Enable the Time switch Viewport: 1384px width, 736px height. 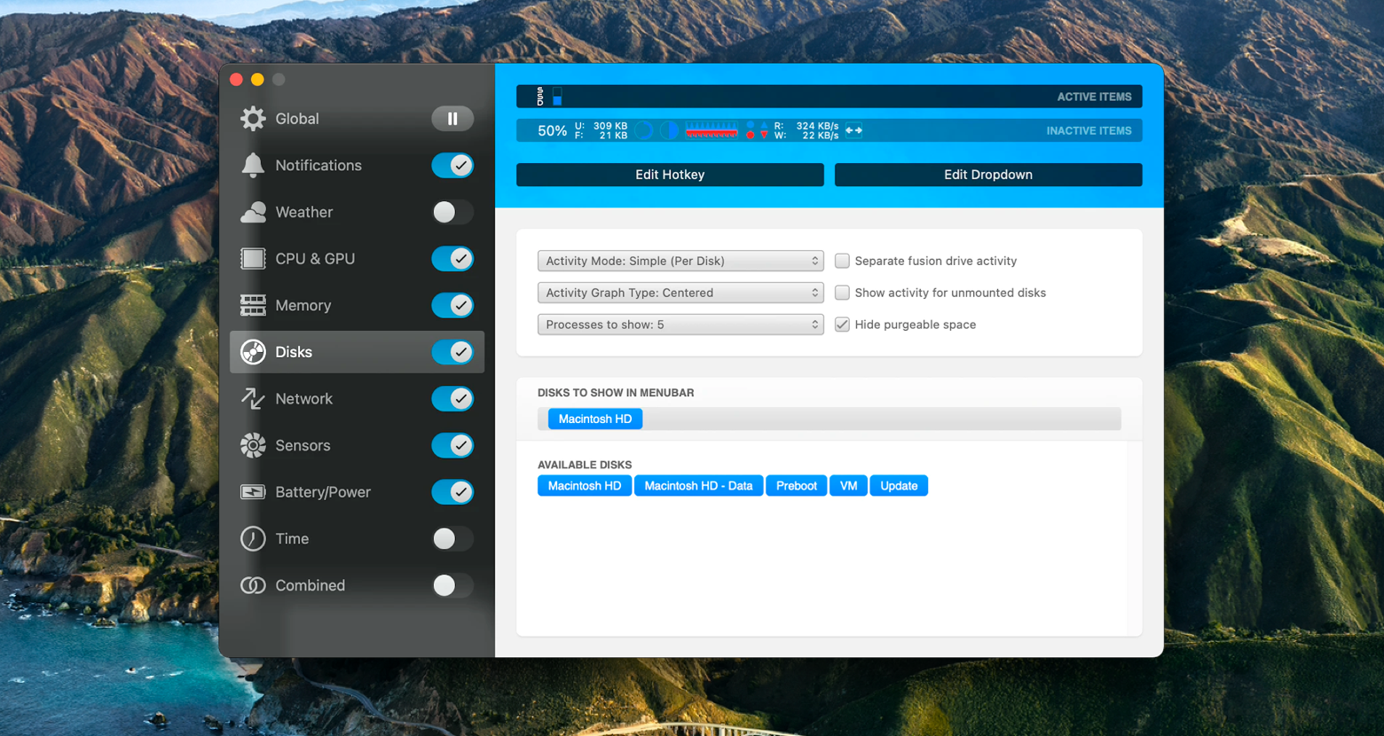[x=452, y=538]
